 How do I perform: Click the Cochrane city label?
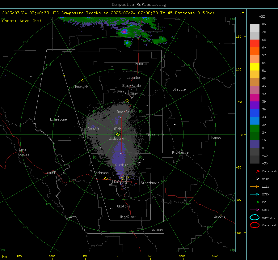[101, 173]
